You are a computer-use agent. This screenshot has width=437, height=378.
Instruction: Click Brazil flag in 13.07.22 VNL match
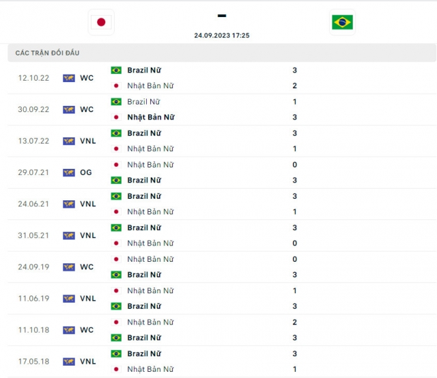tap(116, 133)
